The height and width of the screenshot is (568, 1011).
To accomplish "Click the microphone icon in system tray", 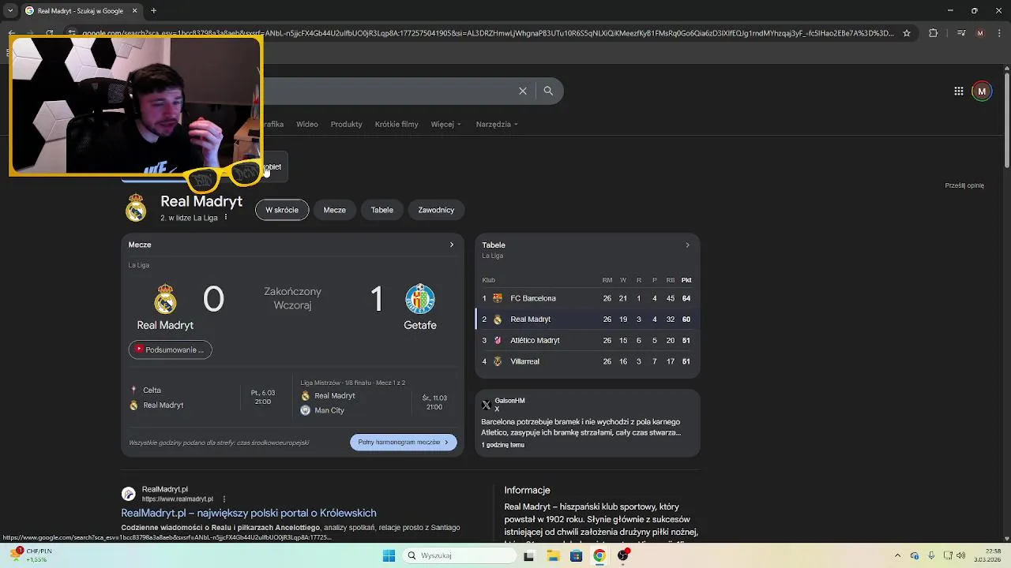I will pos(931,555).
